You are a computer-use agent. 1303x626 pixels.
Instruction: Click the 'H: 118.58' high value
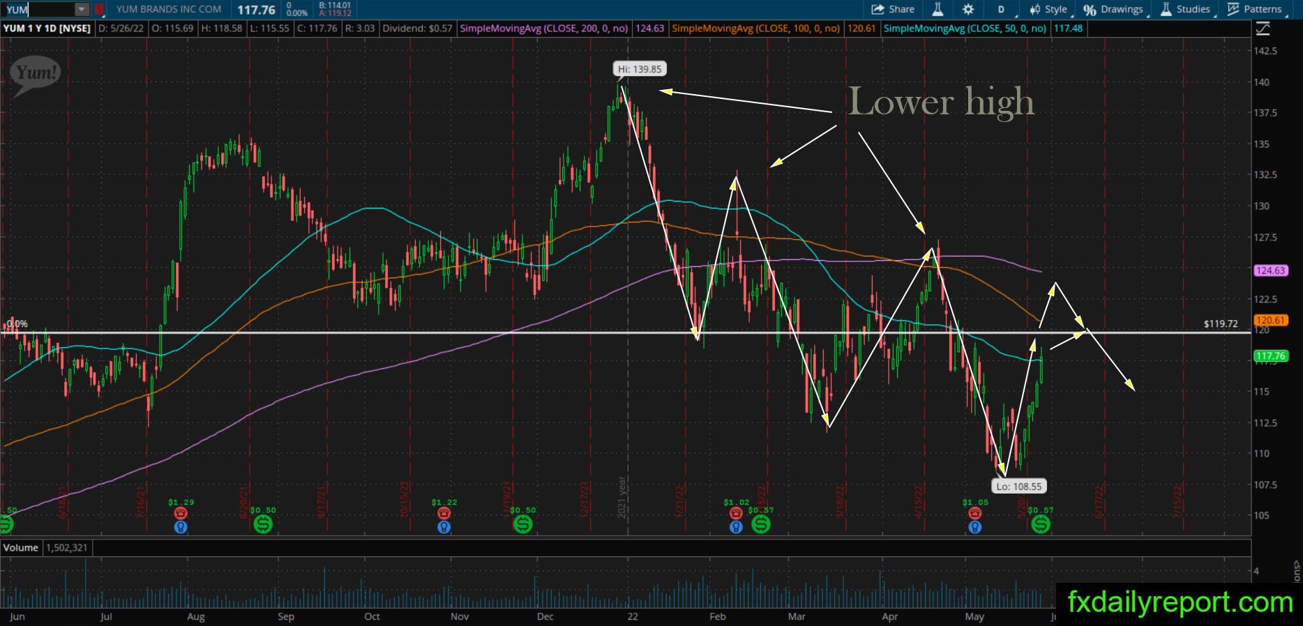222,29
